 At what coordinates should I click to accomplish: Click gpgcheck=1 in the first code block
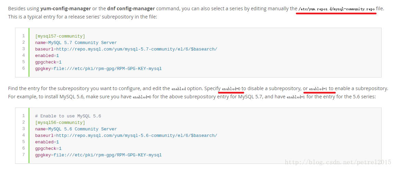point(48,62)
